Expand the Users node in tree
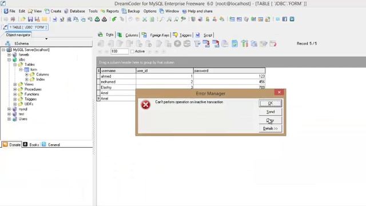This screenshot has height=206, width=366. point(9,119)
